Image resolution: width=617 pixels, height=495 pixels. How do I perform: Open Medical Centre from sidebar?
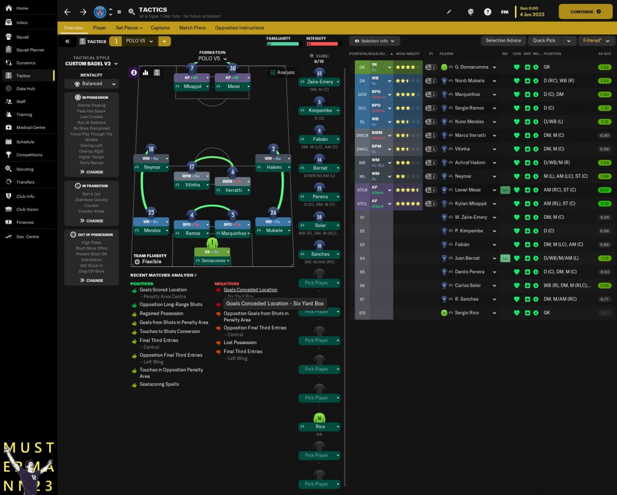pos(31,128)
